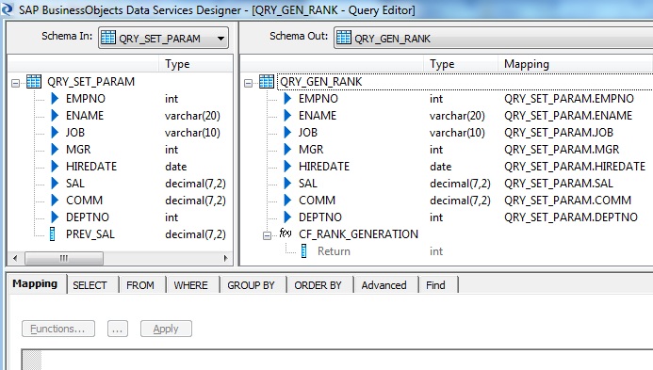Click the blue arrow icon beside output EMPNO

(287, 99)
